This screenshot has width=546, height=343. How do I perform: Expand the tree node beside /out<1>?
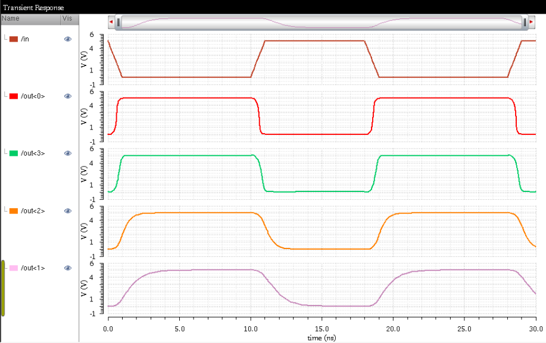[x=5, y=268]
